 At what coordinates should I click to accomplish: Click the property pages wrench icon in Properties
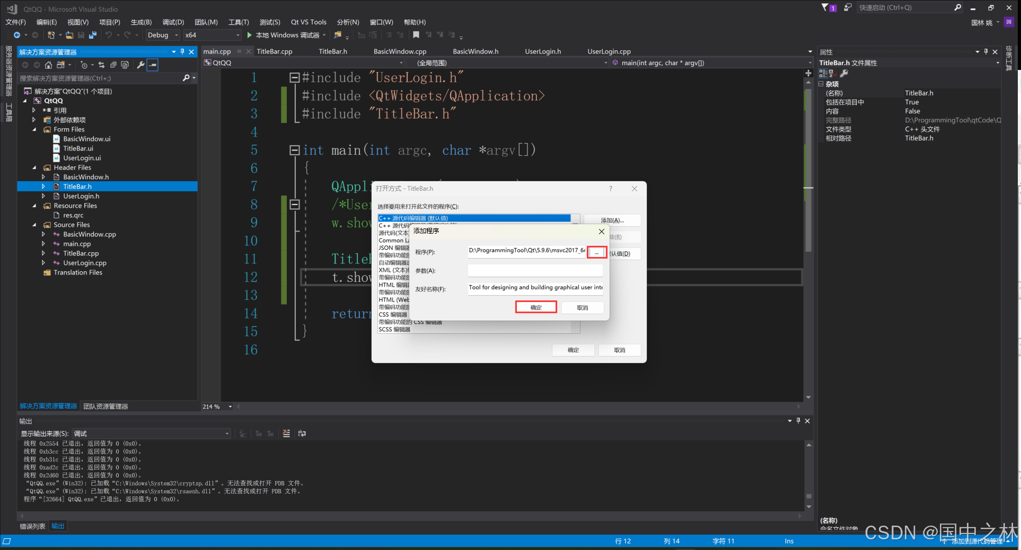(844, 73)
